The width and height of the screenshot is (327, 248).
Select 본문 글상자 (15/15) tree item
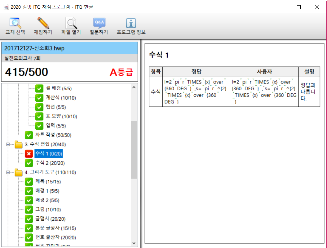tap(55, 228)
